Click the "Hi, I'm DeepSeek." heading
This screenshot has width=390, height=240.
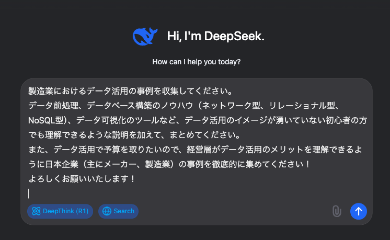coord(216,36)
